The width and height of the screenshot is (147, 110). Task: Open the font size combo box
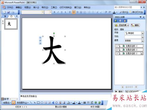coord(48,12)
